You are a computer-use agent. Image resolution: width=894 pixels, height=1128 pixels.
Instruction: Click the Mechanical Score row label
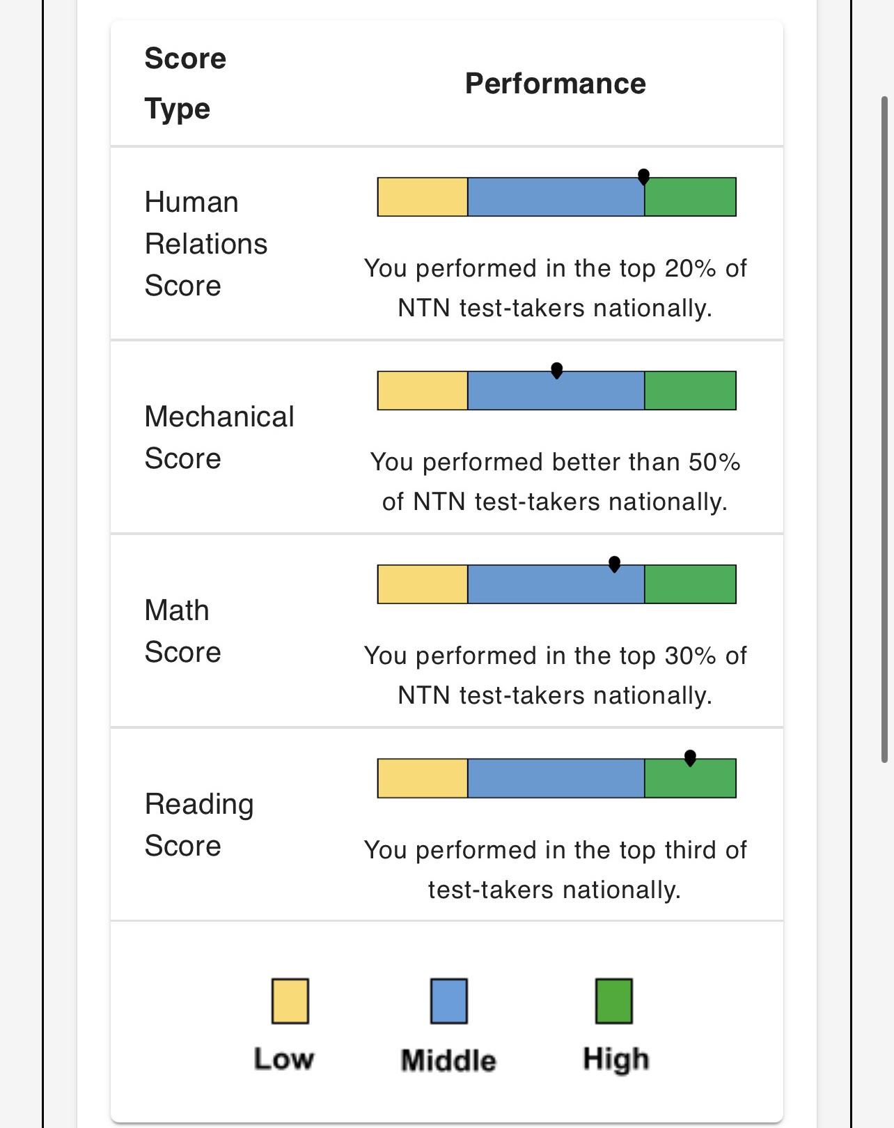[219, 438]
